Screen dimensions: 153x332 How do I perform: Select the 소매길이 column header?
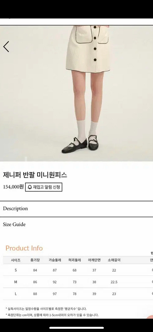click(114, 260)
